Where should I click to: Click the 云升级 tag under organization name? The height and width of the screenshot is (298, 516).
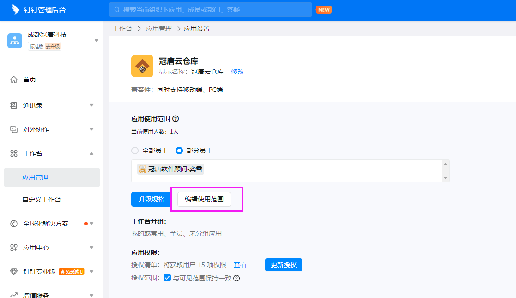coord(53,46)
